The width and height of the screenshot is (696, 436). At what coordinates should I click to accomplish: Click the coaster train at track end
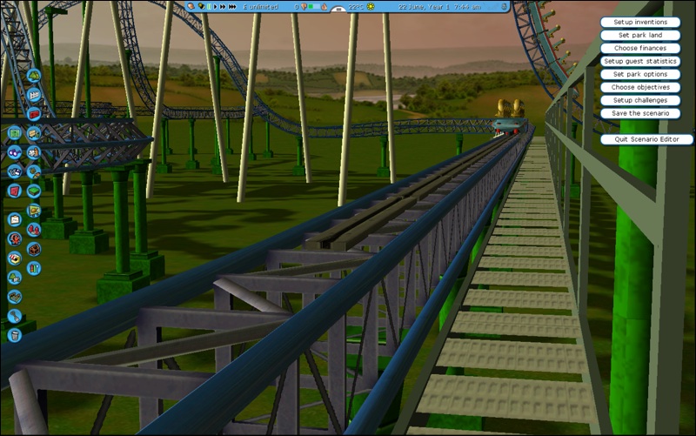(x=510, y=119)
